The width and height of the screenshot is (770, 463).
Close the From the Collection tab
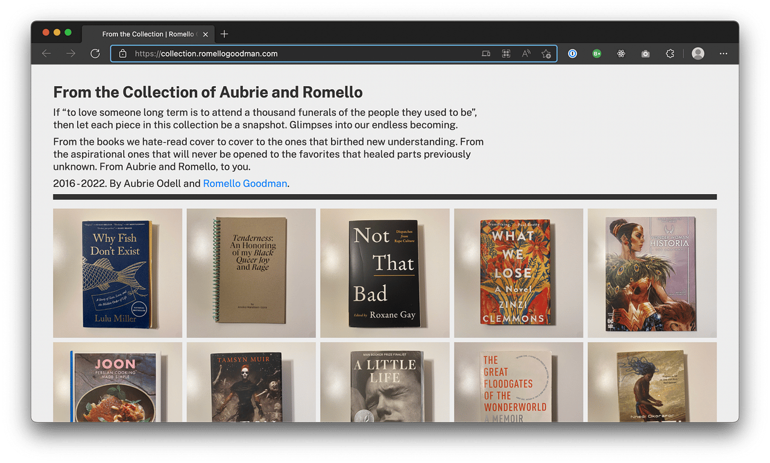pos(206,34)
